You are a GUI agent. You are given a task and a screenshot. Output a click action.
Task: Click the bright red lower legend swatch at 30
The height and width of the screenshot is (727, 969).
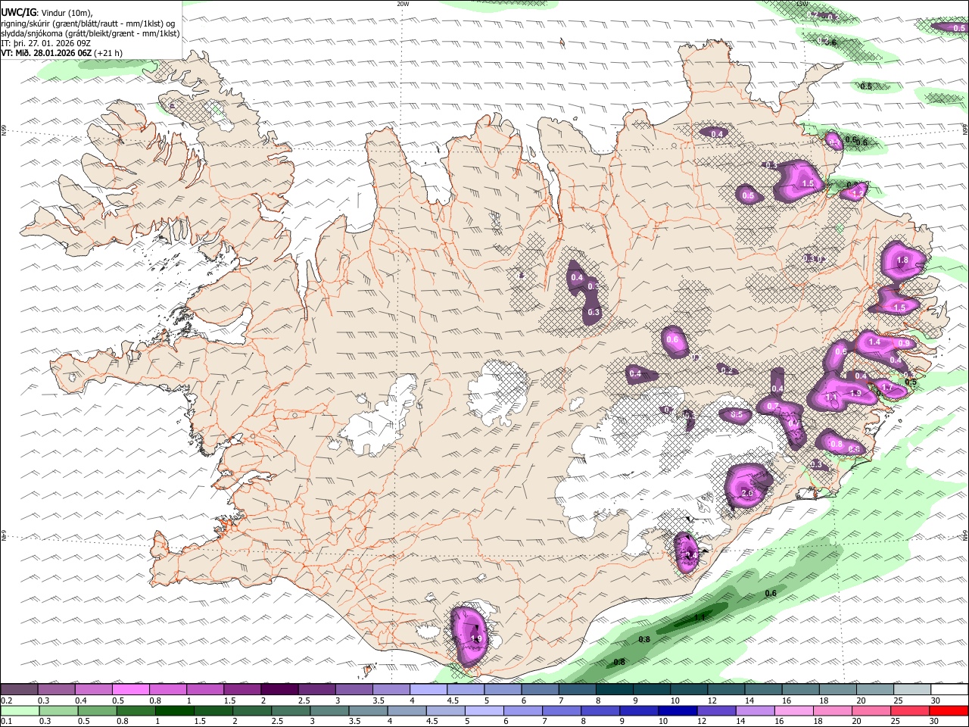coord(949,711)
